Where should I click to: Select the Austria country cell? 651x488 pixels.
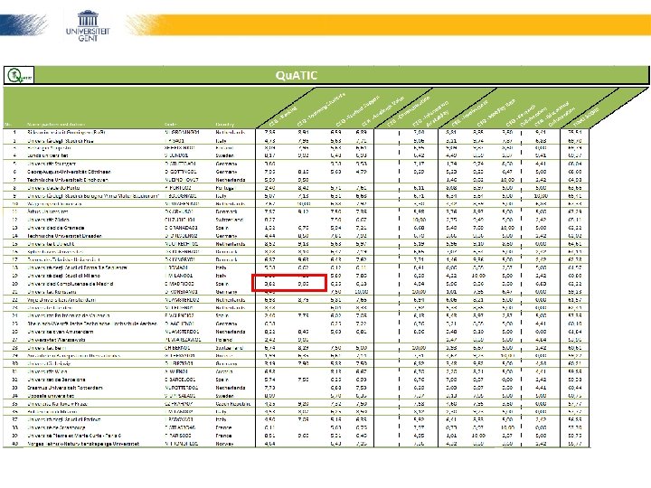(224, 371)
